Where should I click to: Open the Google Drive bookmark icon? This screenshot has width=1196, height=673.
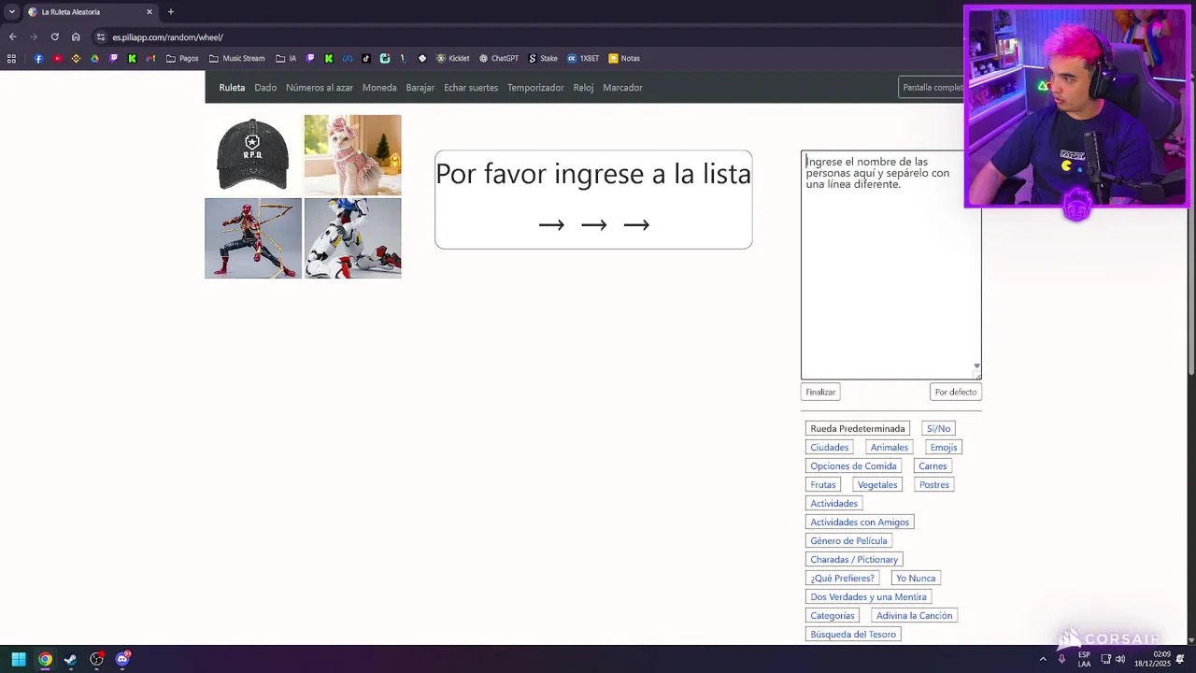tap(94, 58)
